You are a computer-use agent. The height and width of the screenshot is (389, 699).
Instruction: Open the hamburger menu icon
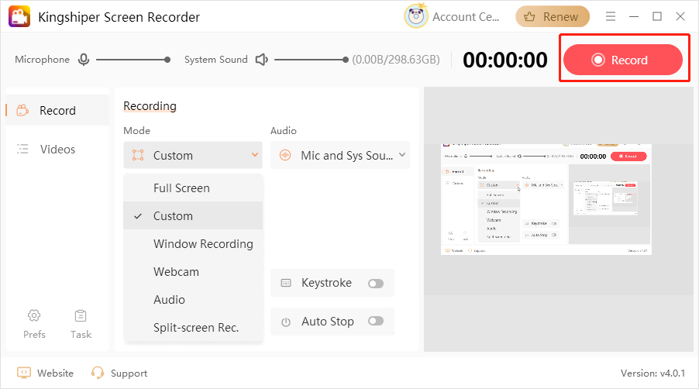tap(611, 16)
